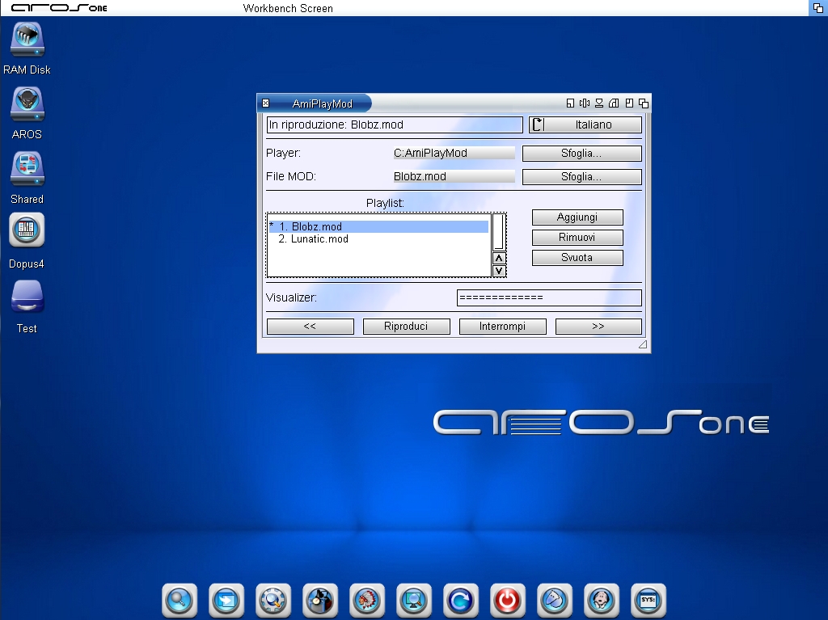The image size is (828, 620).
Task: Click the dog face dock icon
Action: tap(602, 601)
